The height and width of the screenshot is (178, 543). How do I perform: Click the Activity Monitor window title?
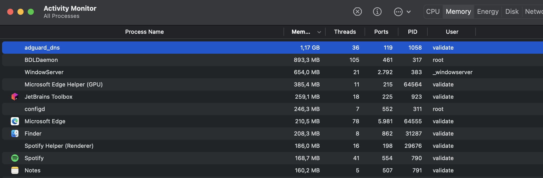(x=70, y=8)
